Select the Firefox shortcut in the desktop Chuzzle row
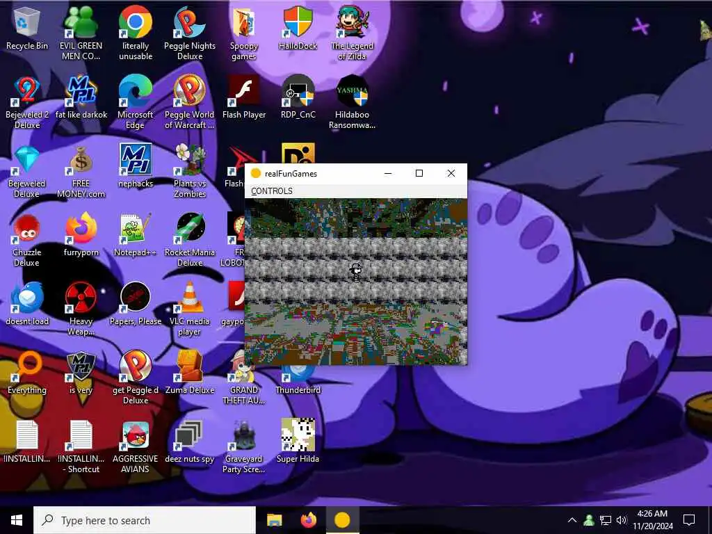Screen dimensions: 712x534 coord(81,235)
